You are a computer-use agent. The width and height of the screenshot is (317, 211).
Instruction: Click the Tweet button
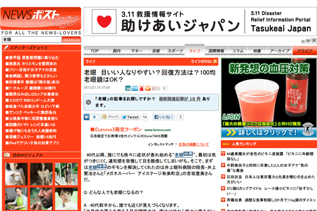130,117
